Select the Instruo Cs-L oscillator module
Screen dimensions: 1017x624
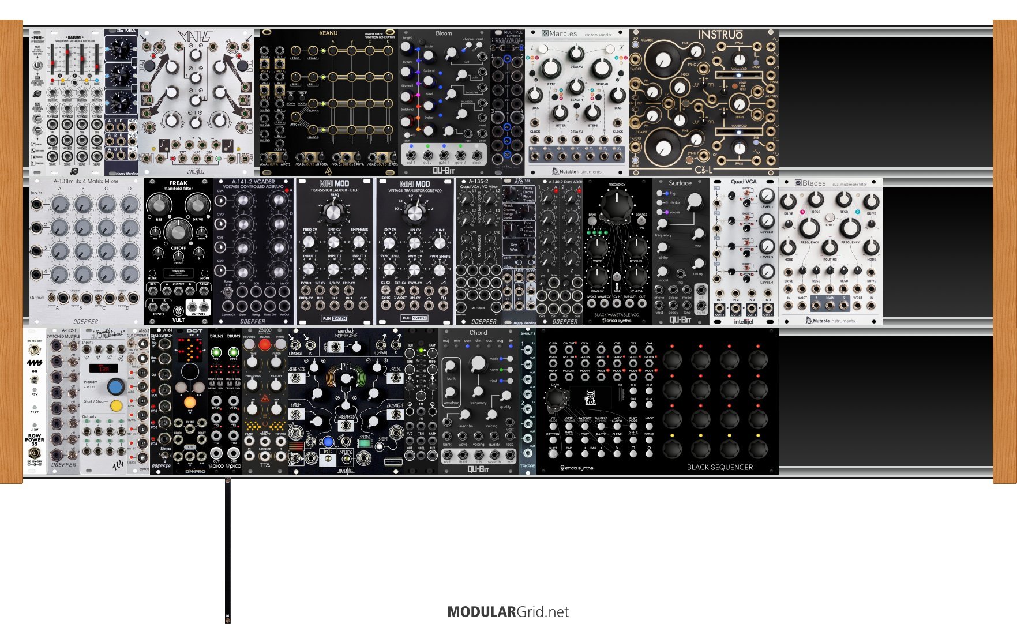tap(704, 102)
